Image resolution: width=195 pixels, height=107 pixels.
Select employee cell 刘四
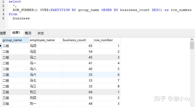[x=46, y=98]
